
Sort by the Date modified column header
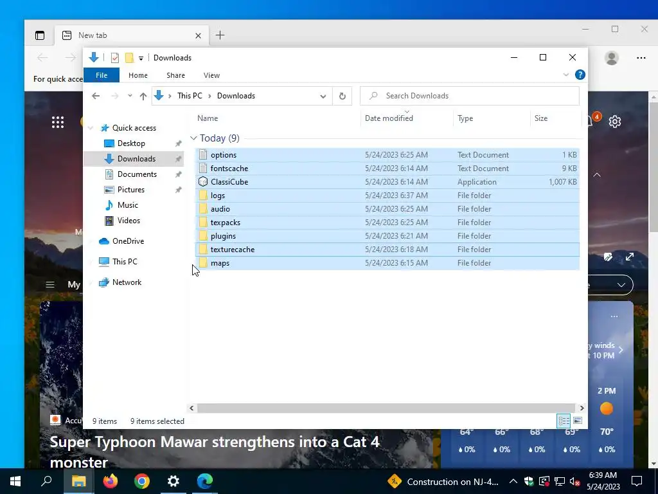tap(389, 118)
